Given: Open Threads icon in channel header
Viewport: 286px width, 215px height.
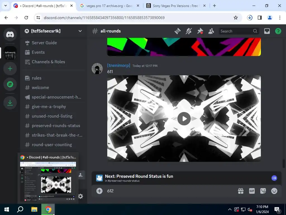Looking at the screenshot, I should pos(177,31).
